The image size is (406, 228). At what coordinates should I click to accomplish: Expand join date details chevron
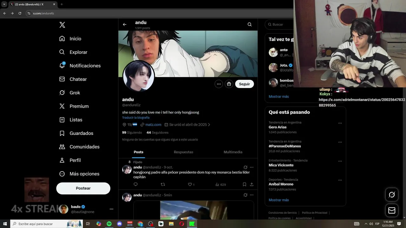(209, 125)
